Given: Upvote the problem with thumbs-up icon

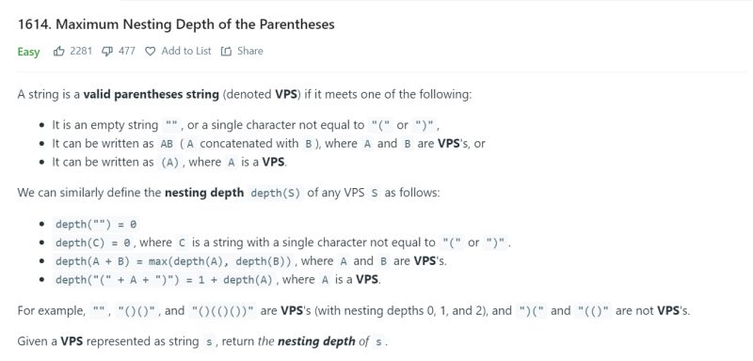Looking at the screenshot, I should 59,51.
